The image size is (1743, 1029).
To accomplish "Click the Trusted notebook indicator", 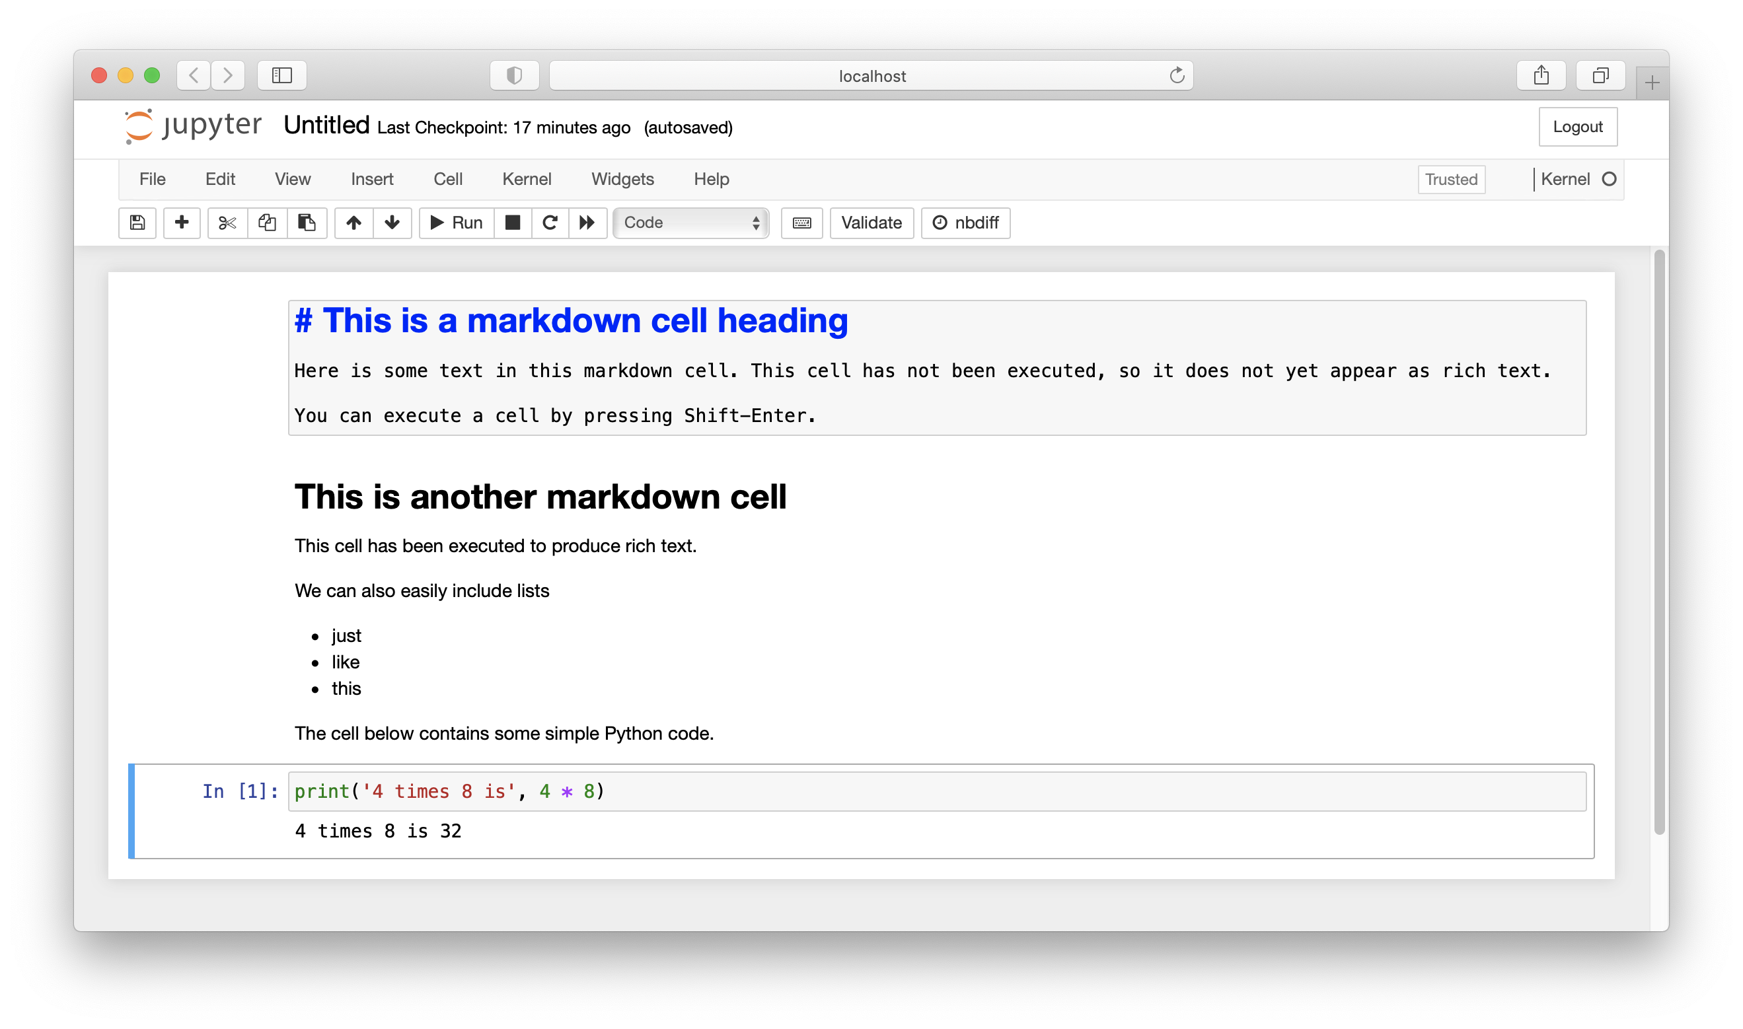I will coord(1450,179).
